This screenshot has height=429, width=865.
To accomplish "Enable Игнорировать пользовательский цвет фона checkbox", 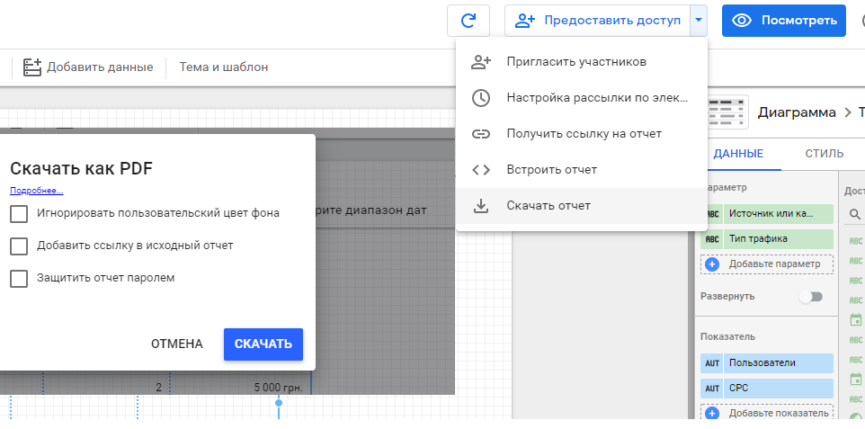I will (x=19, y=214).
